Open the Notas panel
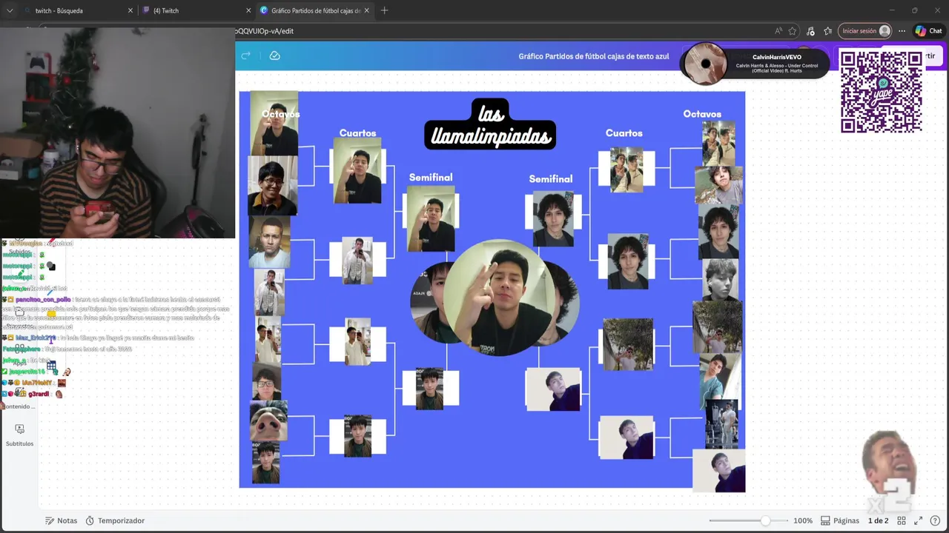Screen dimensions: 949x533 click(x=61, y=520)
